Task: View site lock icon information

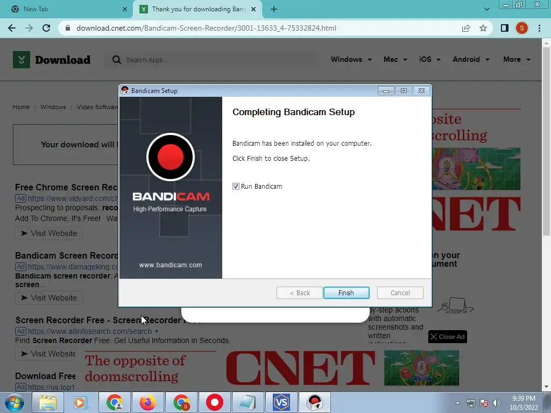Action: (x=68, y=28)
